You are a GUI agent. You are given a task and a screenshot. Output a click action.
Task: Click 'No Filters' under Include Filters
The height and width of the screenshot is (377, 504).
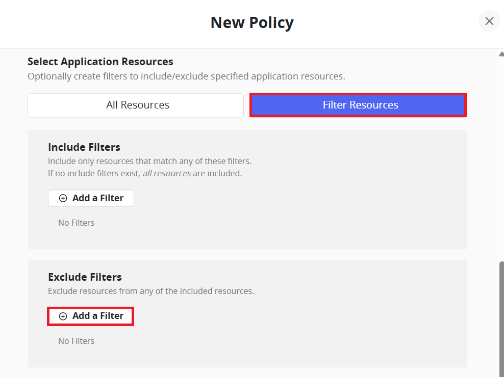[x=76, y=223]
